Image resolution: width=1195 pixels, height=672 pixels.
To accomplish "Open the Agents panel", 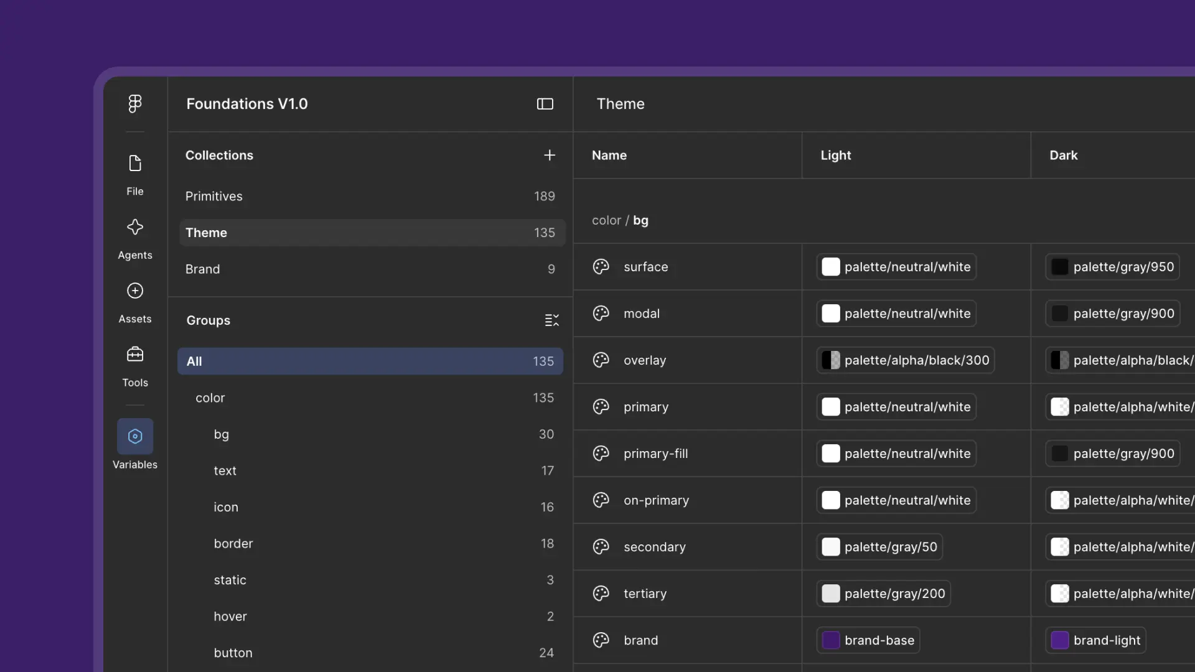I will point(135,239).
